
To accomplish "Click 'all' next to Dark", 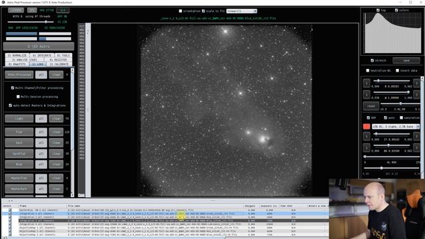I will point(41,143).
